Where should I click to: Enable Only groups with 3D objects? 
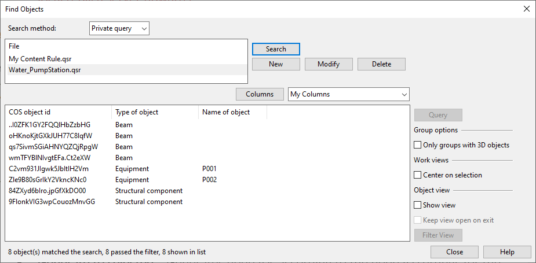[418, 145]
